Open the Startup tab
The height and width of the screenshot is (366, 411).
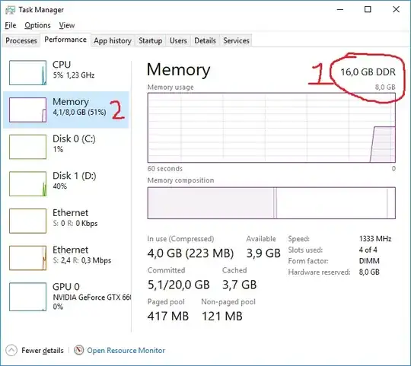pyautogui.click(x=150, y=40)
